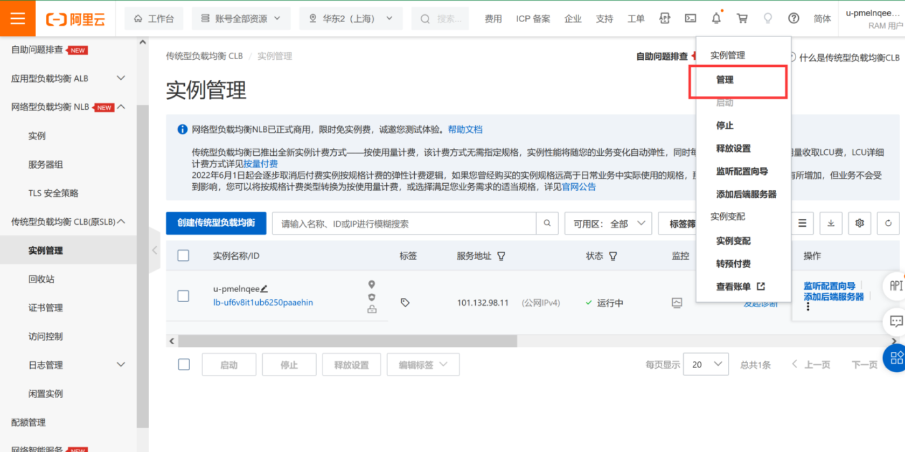Open the 按量付费 link

pos(261,164)
